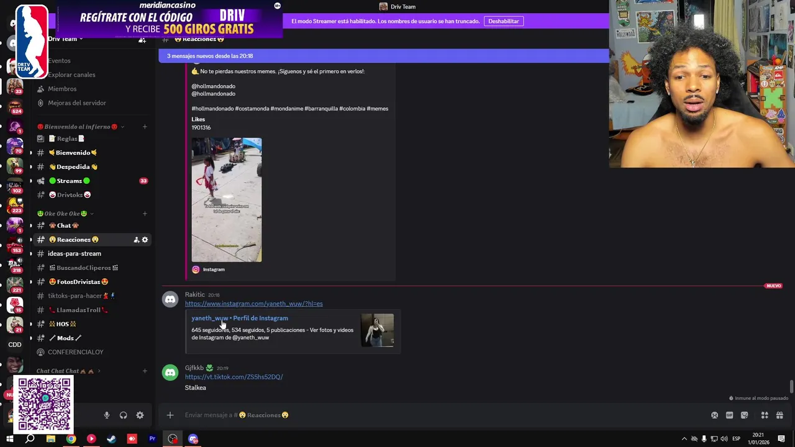Open the Instagram video thumbnail of child

tap(227, 200)
